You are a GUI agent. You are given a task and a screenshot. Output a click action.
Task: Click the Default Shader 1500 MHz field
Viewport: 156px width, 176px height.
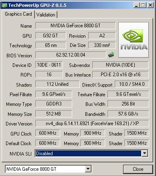click(136, 143)
